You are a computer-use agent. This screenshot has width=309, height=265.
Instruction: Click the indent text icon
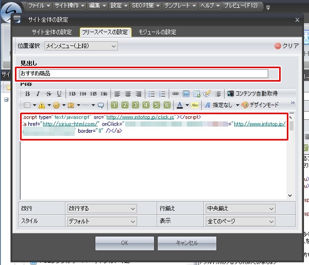coord(218,94)
